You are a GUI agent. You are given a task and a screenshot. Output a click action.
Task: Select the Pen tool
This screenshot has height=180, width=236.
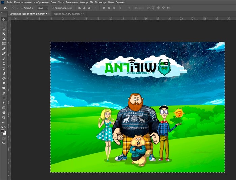(4, 93)
